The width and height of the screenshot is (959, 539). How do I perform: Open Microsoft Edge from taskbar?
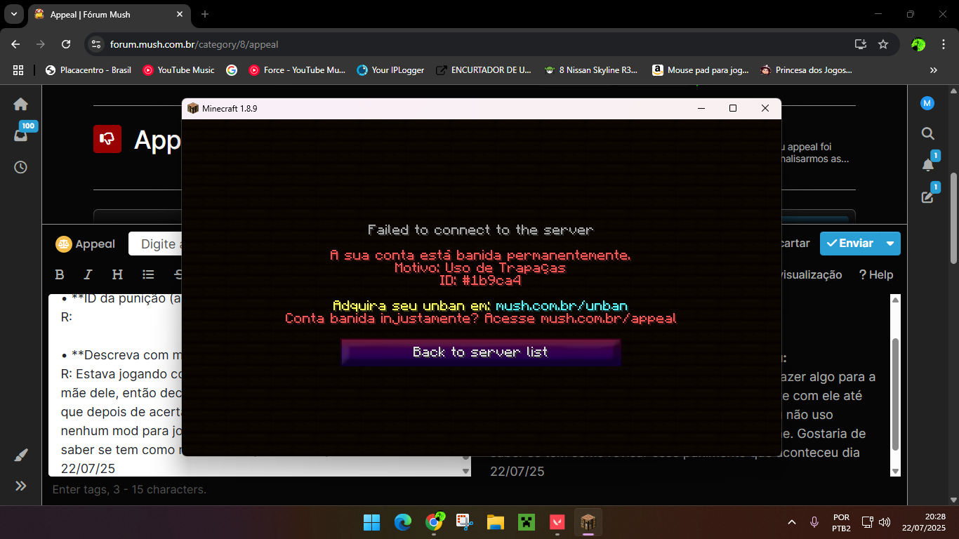tap(403, 522)
